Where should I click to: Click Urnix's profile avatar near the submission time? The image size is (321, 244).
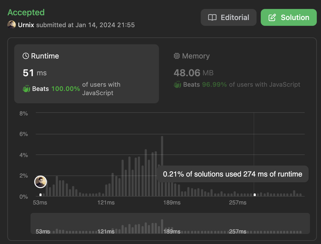point(12,25)
